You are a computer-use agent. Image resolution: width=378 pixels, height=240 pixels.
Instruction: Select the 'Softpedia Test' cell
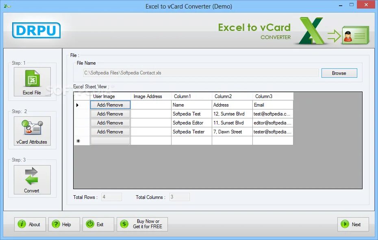pyautogui.click(x=192, y=114)
